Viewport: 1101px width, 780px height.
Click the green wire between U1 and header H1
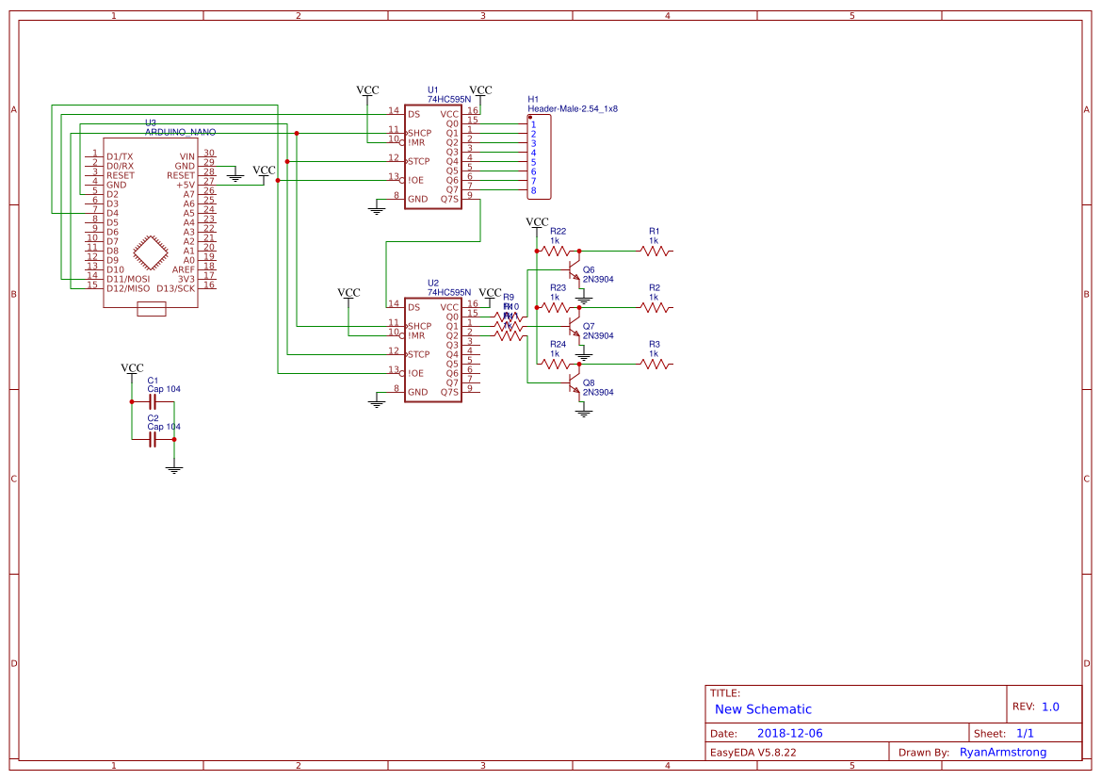(x=499, y=122)
